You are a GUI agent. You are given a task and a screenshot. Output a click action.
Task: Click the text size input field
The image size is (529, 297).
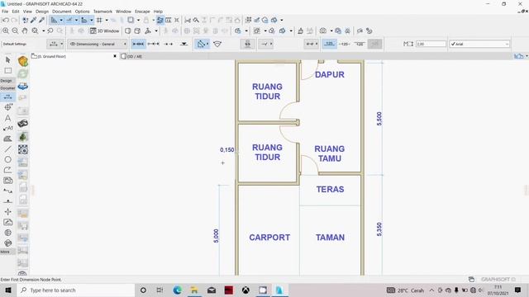431,44
